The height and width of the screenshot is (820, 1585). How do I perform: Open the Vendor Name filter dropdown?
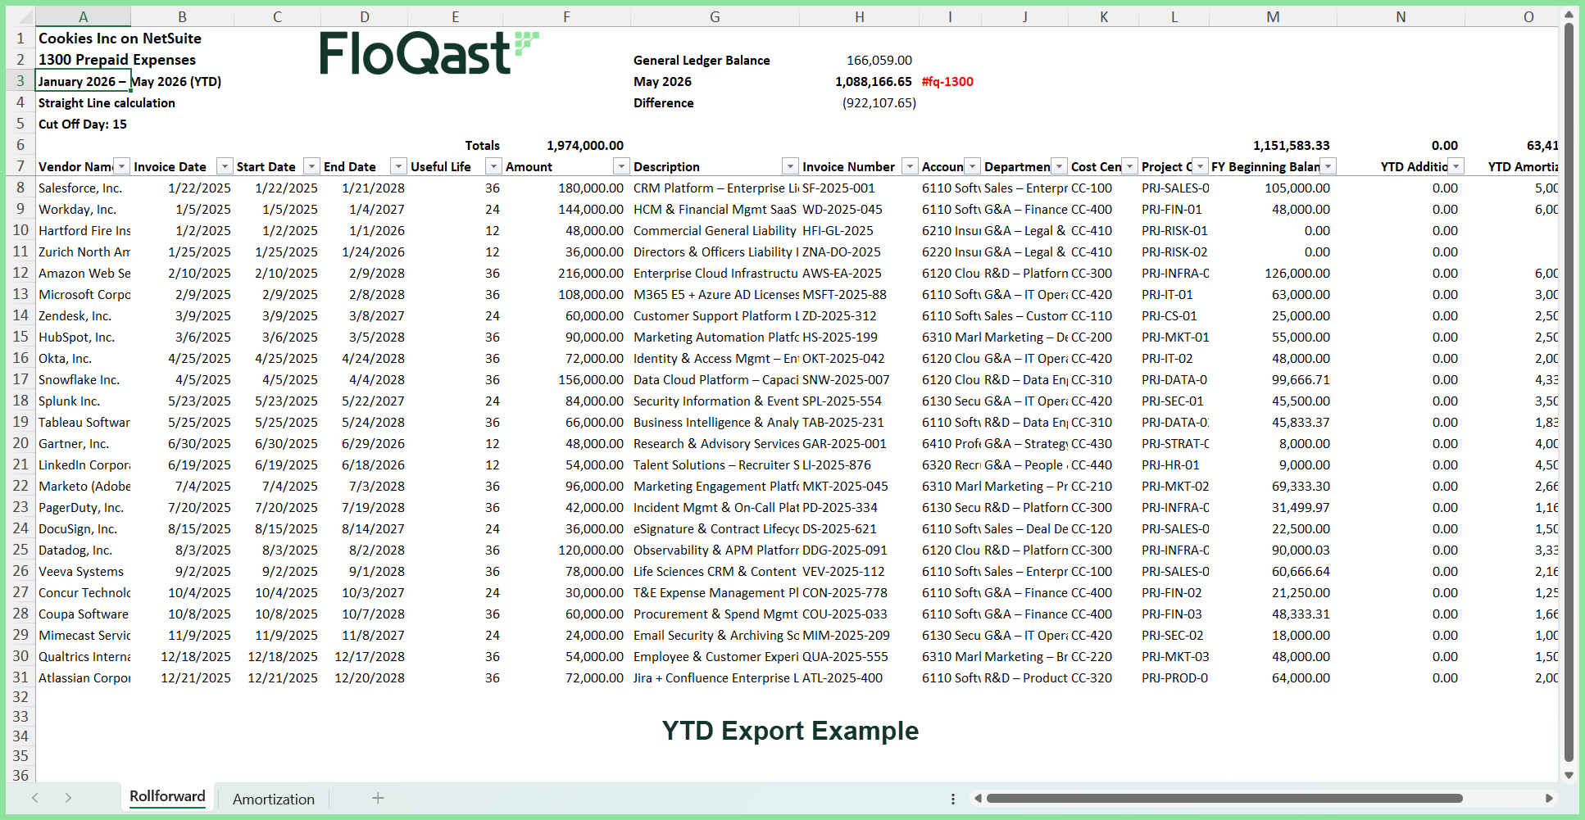click(121, 166)
